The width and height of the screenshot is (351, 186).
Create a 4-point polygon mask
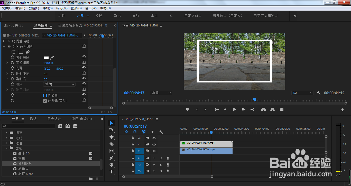click(21, 52)
